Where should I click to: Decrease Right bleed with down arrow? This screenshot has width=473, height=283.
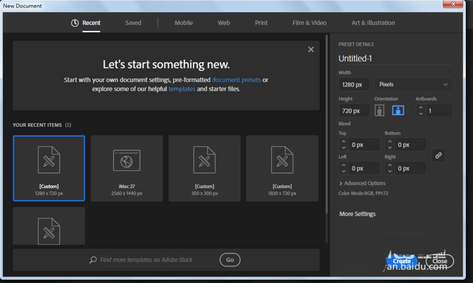[x=390, y=171]
